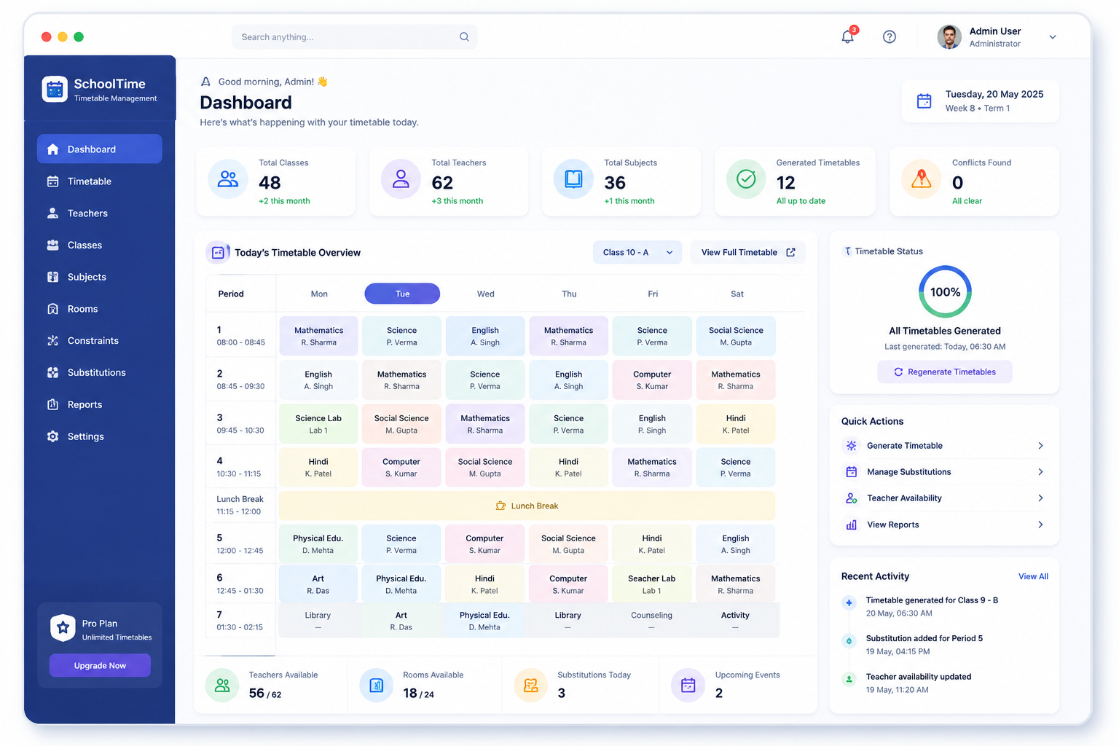Expand the Teacher Availability chevron arrow

pyautogui.click(x=1040, y=498)
